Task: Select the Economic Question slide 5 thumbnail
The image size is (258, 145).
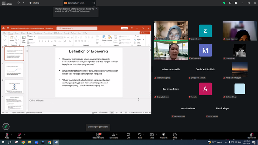Action: tap(15, 103)
